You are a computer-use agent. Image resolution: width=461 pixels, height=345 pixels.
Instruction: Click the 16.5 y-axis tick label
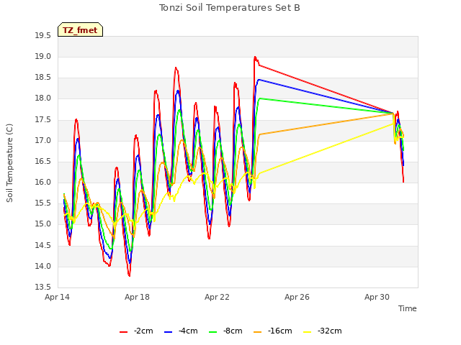pyautogui.click(x=43, y=161)
